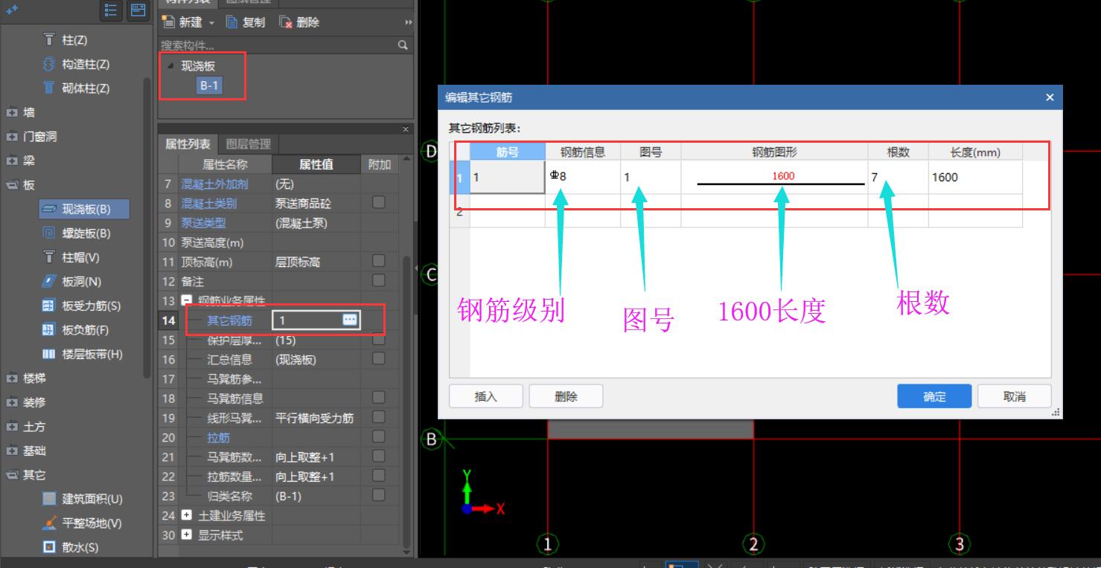Image resolution: width=1101 pixels, height=568 pixels.
Task: Collapse the 钢筋业务属性 group
Action: pyautogui.click(x=187, y=300)
